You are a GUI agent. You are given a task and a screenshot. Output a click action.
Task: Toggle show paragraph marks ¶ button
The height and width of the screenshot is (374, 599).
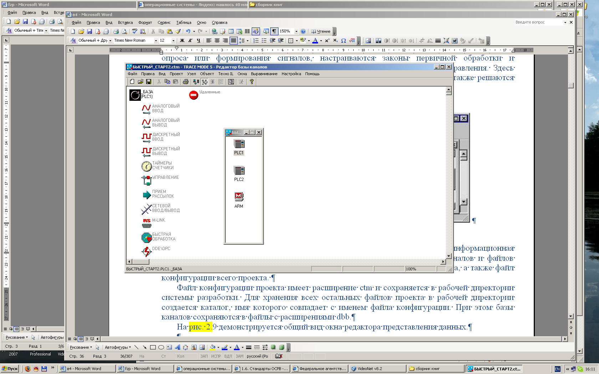(274, 31)
